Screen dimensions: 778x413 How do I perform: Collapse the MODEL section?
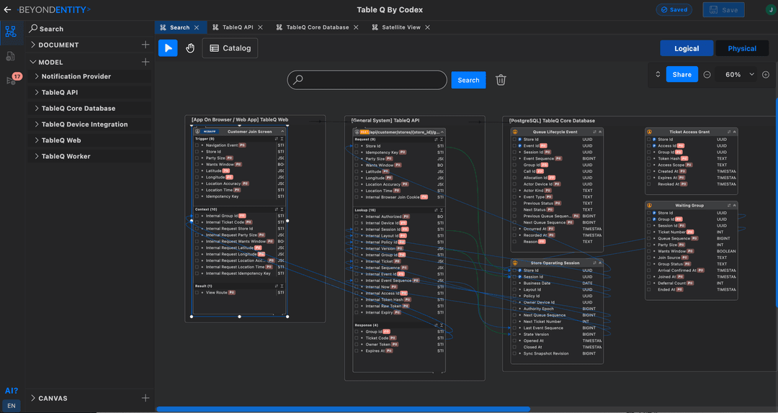click(33, 62)
